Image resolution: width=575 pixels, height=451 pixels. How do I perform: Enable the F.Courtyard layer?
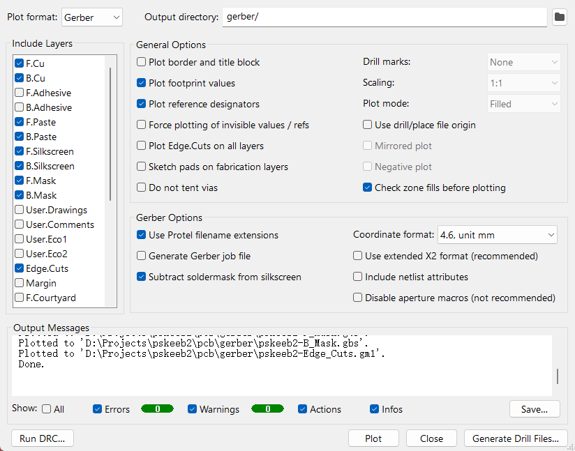[20, 298]
